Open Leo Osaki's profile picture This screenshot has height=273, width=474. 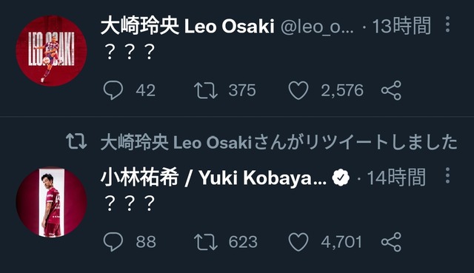pyautogui.click(x=51, y=51)
